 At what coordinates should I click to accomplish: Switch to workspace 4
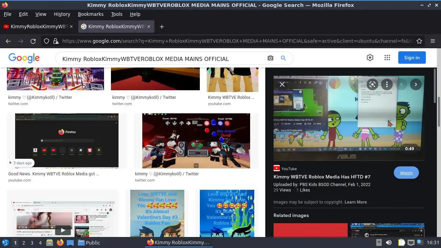40,243
